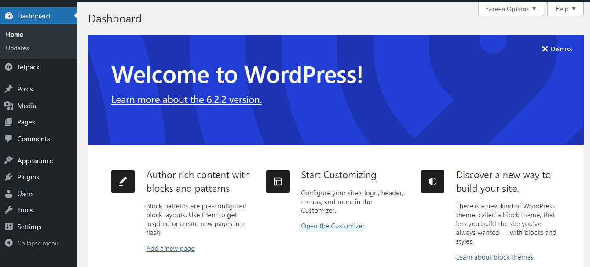
Task: Open the Comments menu label
Action: click(33, 139)
